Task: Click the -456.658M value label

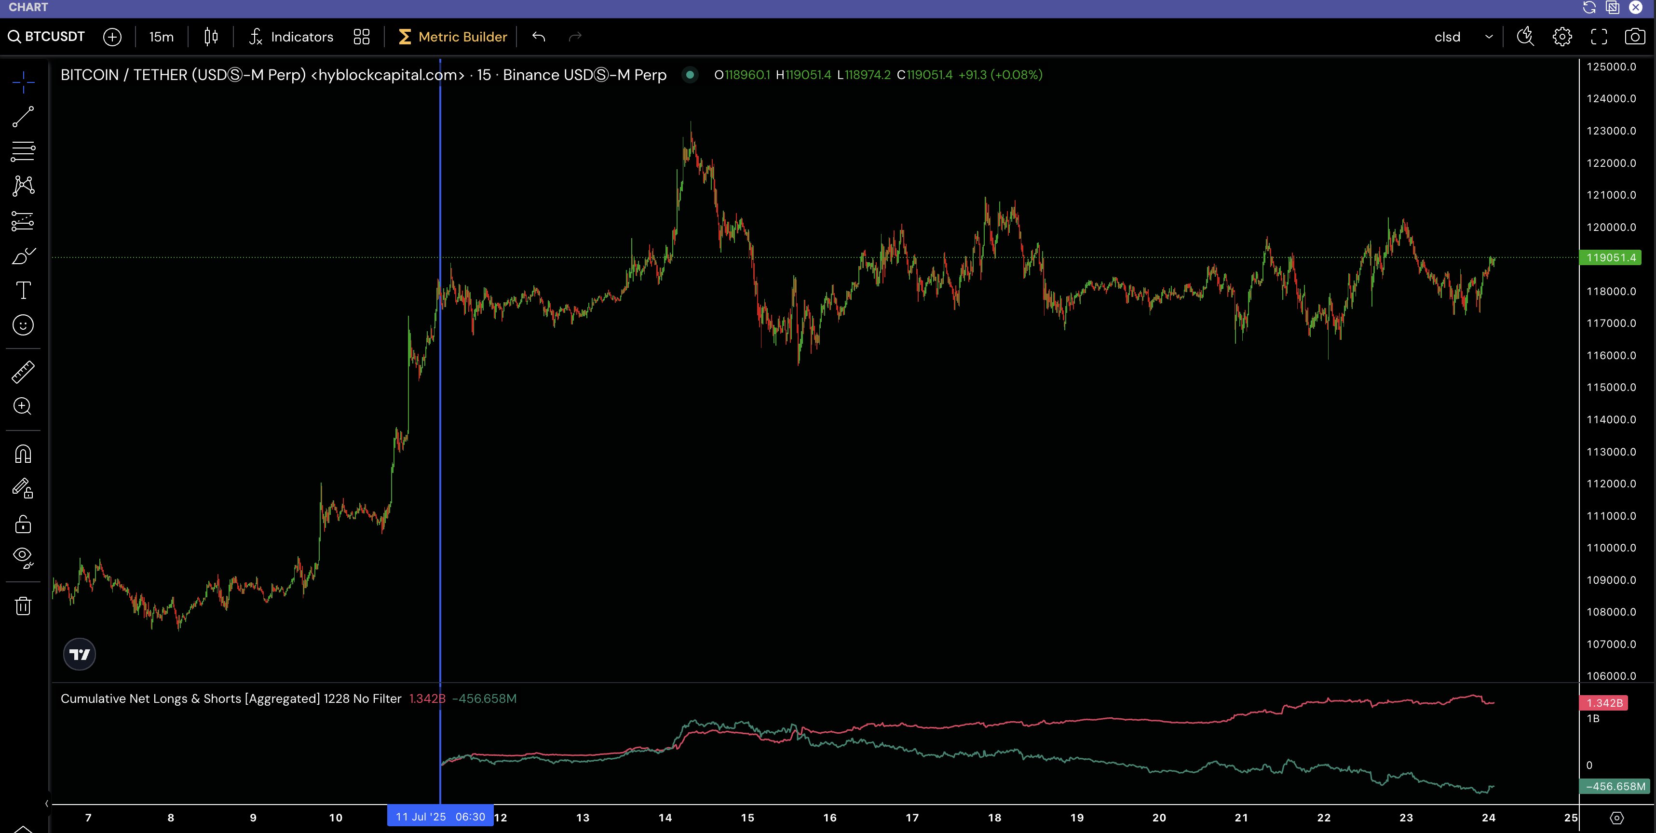Action: click(x=1615, y=786)
